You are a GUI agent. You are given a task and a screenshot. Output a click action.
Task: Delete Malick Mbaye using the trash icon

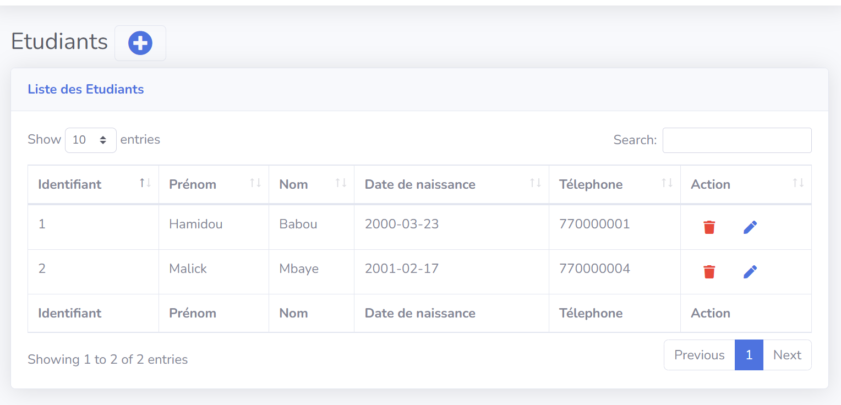point(709,271)
